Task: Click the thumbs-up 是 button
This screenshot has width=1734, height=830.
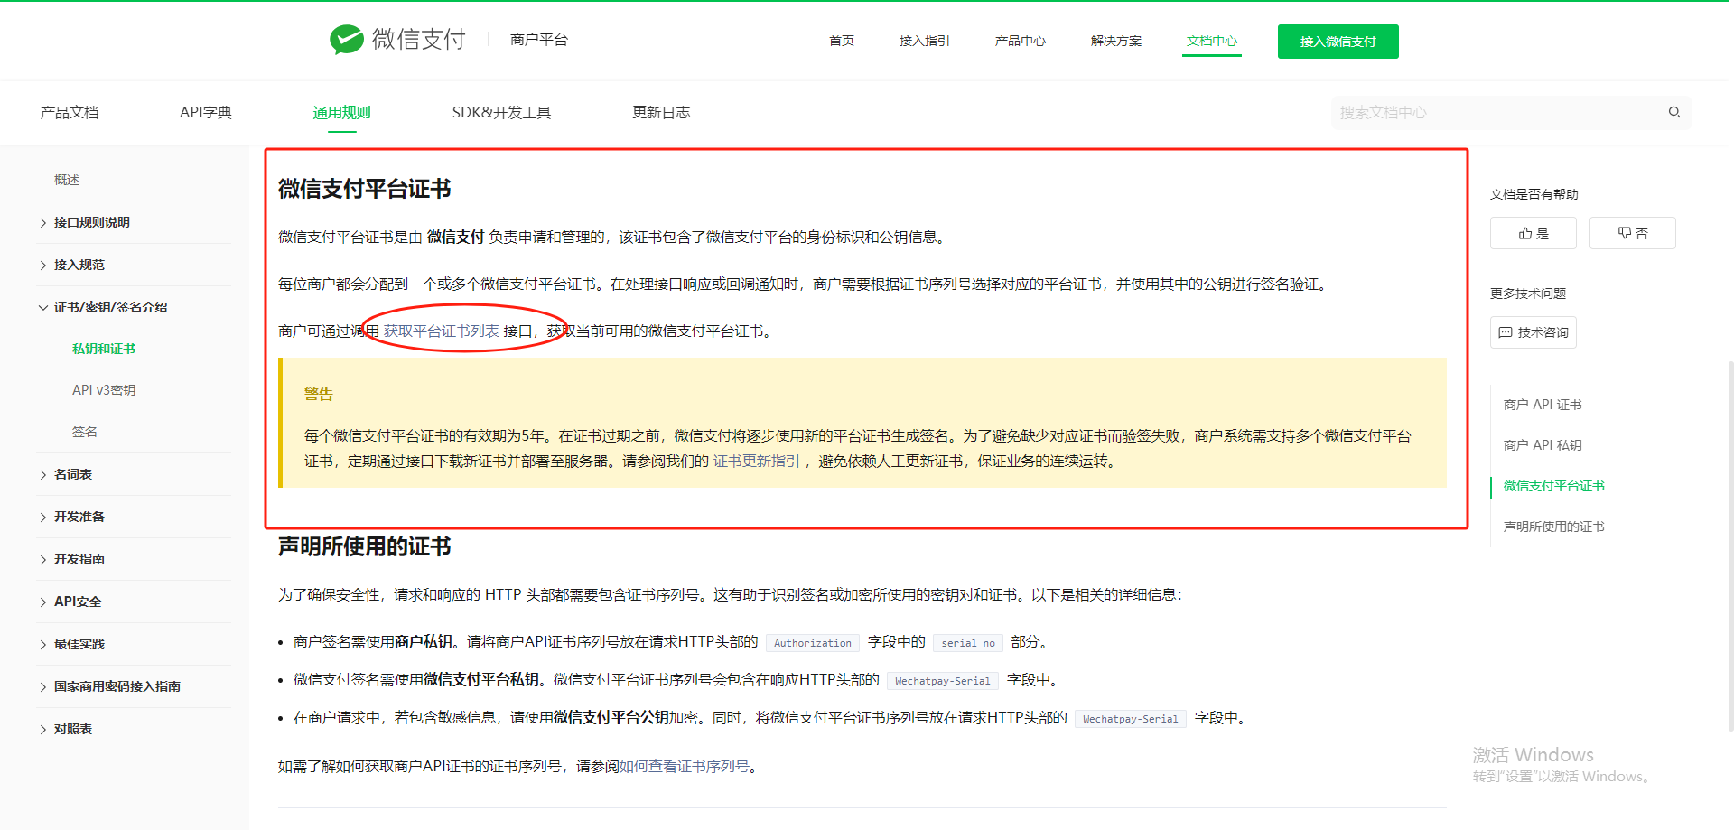Action: pos(1534,233)
